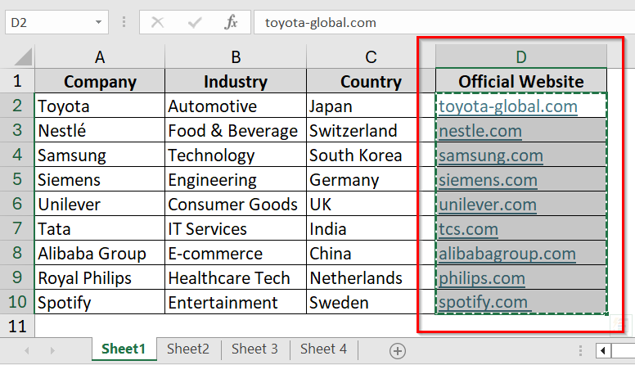Viewport: 635px width, 365px height.
Task: Select the Company header cell
Action: [100, 81]
